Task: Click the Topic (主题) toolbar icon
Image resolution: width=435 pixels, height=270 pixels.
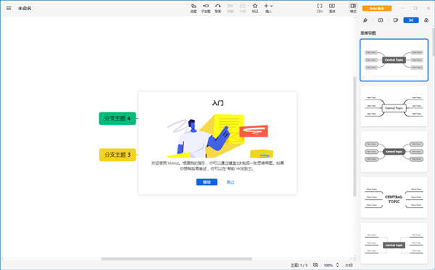Action: [194, 8]
